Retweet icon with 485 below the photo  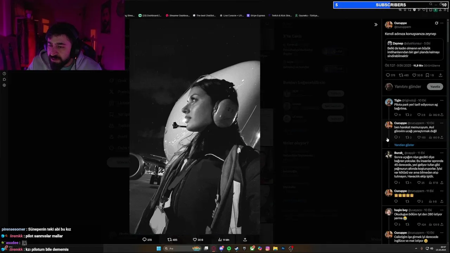(x=169, y=240)
